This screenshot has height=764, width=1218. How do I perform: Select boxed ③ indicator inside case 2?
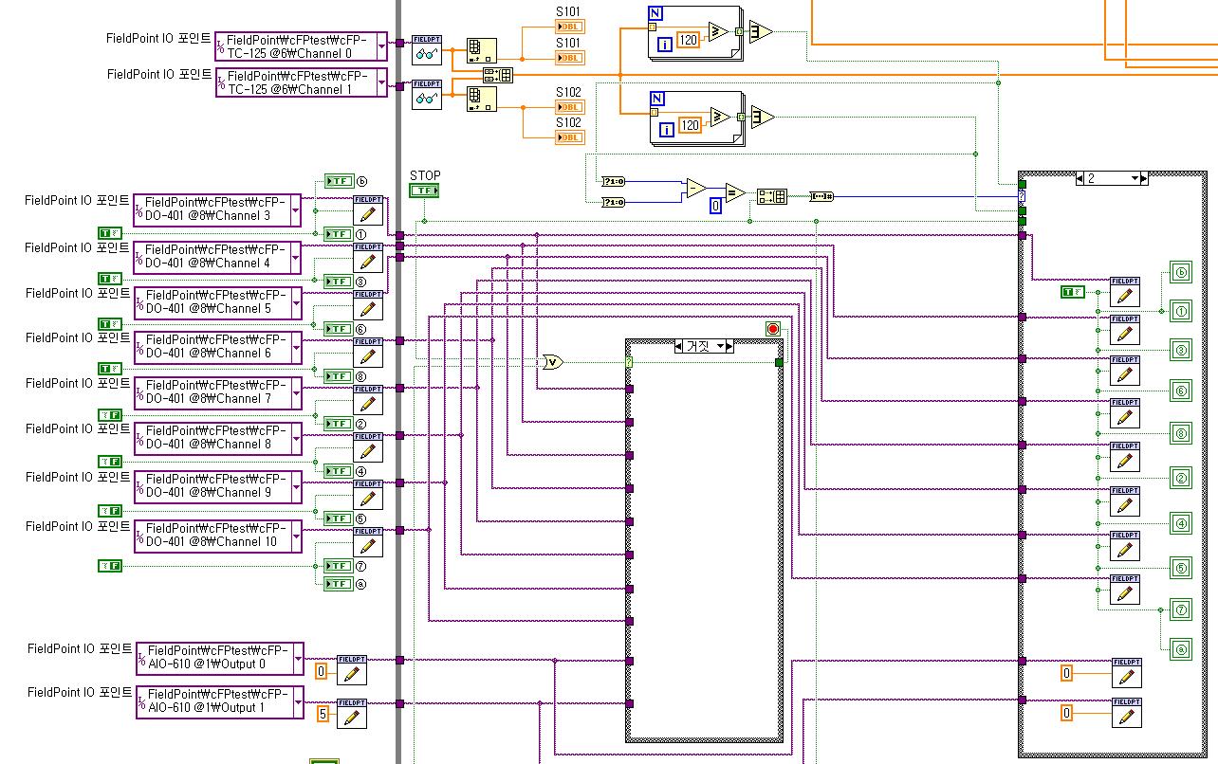[1181, 351]
